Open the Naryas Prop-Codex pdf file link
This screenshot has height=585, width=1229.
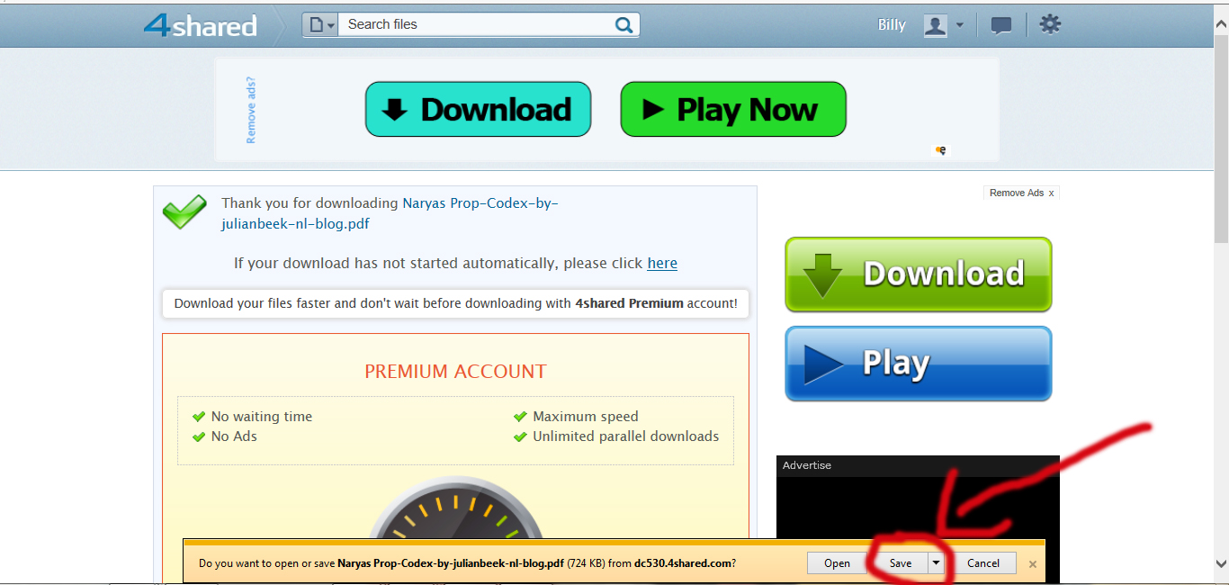click(390, 213)
